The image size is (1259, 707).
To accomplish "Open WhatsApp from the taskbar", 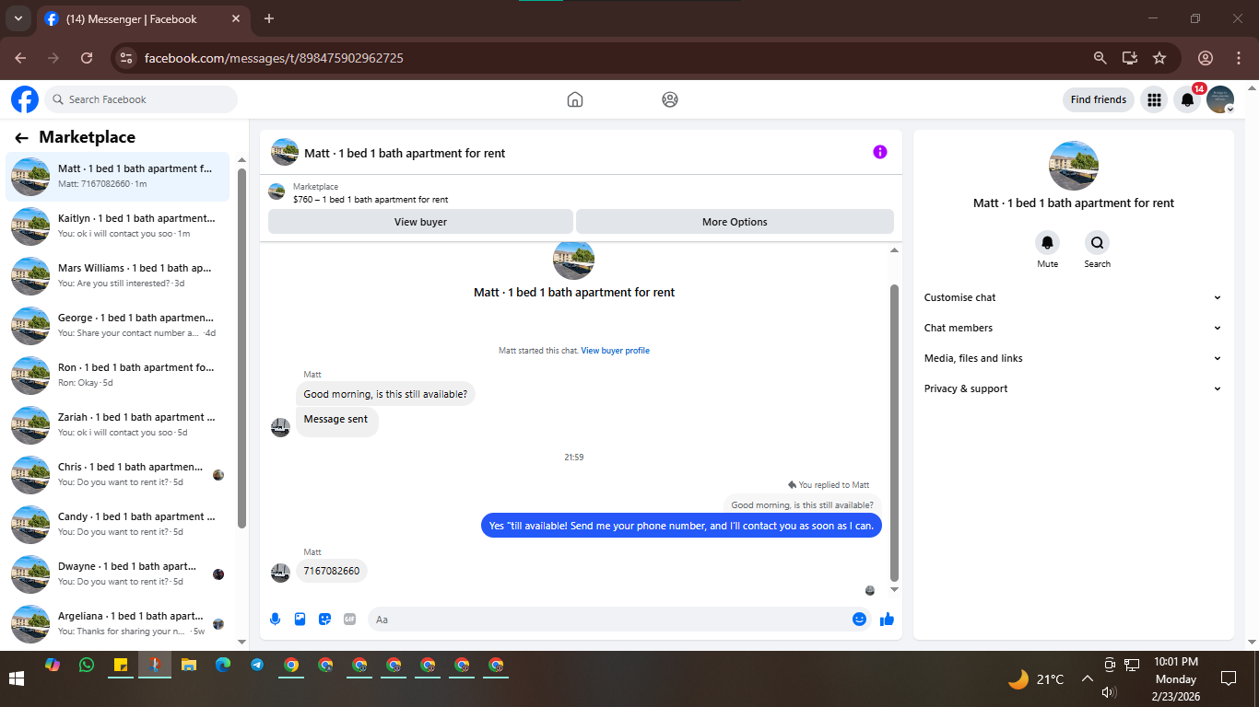I will (87, 665).
